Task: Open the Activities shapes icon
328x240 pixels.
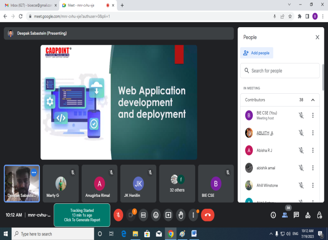Action: (x=308, y=215)
